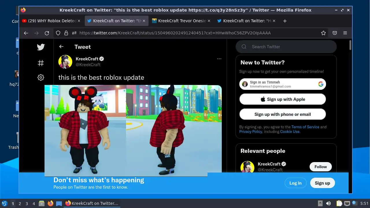The height and width of the screenshot is (208, 370).
Task: Open the Cookie Use link
Action: pyautogui.click(x=290, y=131)
